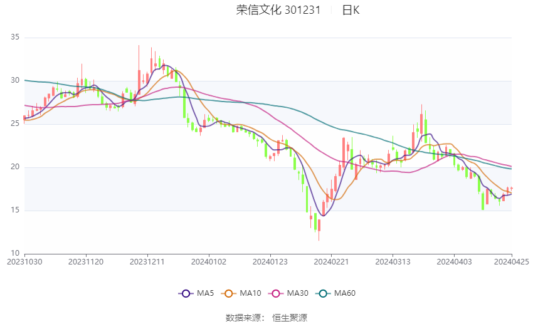Select the 20240313 x-axis date label

click(393, 262)
